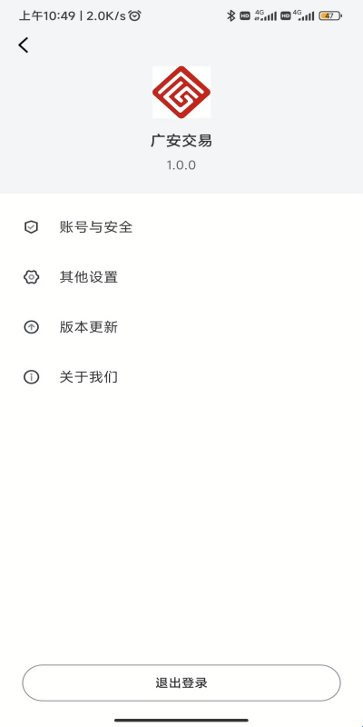The width and height of the screenshot is (363, 727).
Task: Tap the 退出登录 button
Action: [181, 683]
